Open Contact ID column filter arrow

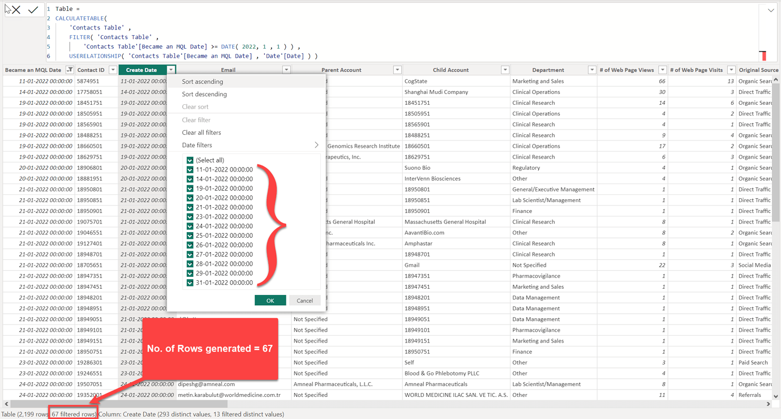(113, 70)
